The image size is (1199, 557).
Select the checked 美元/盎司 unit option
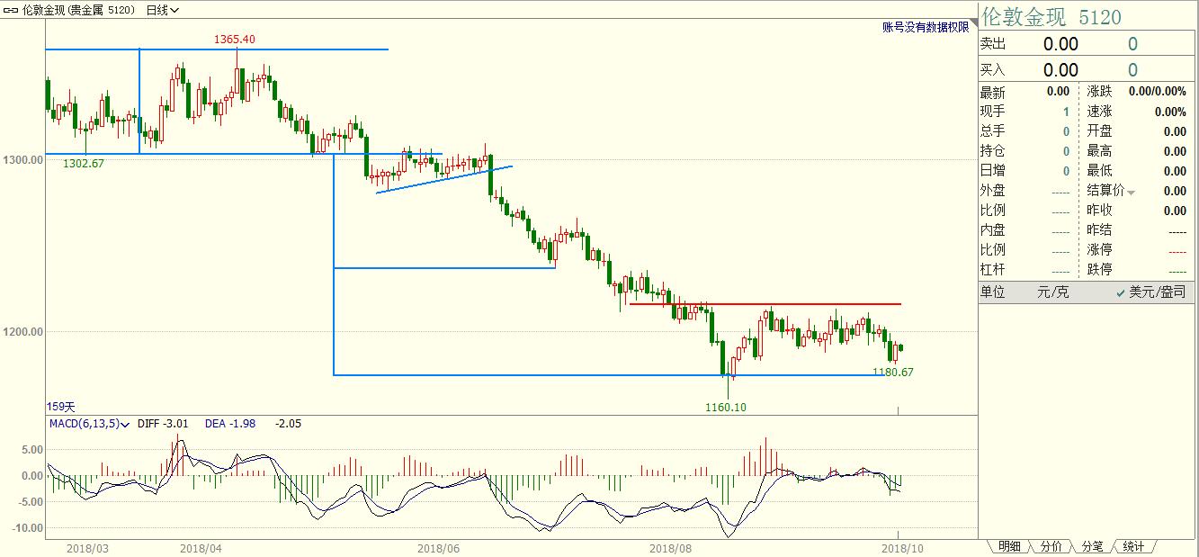1150,292
